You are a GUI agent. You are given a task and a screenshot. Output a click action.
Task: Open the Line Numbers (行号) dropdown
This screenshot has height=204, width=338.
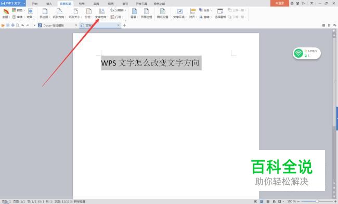[x=117, y=17]
